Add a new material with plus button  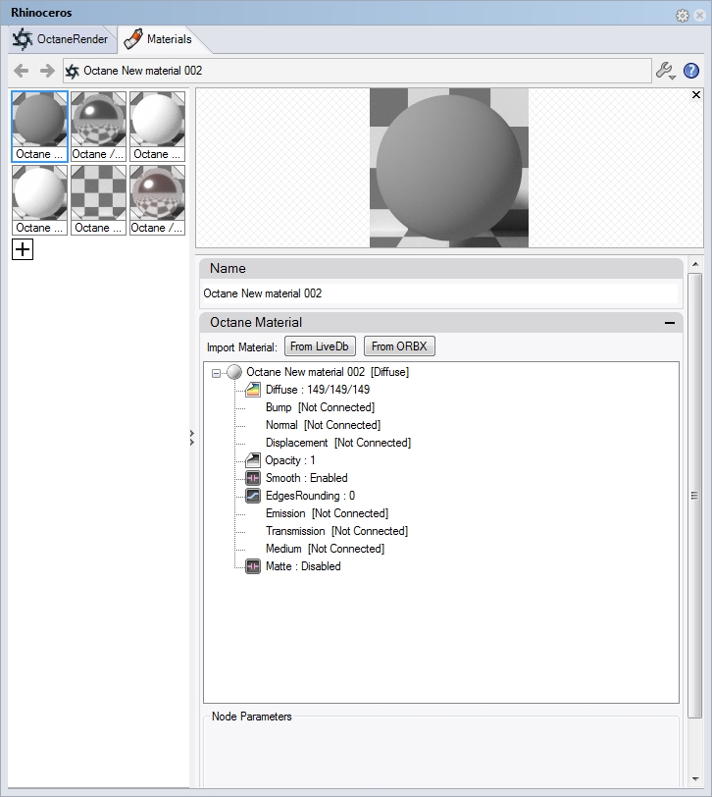tap(23, 249)
